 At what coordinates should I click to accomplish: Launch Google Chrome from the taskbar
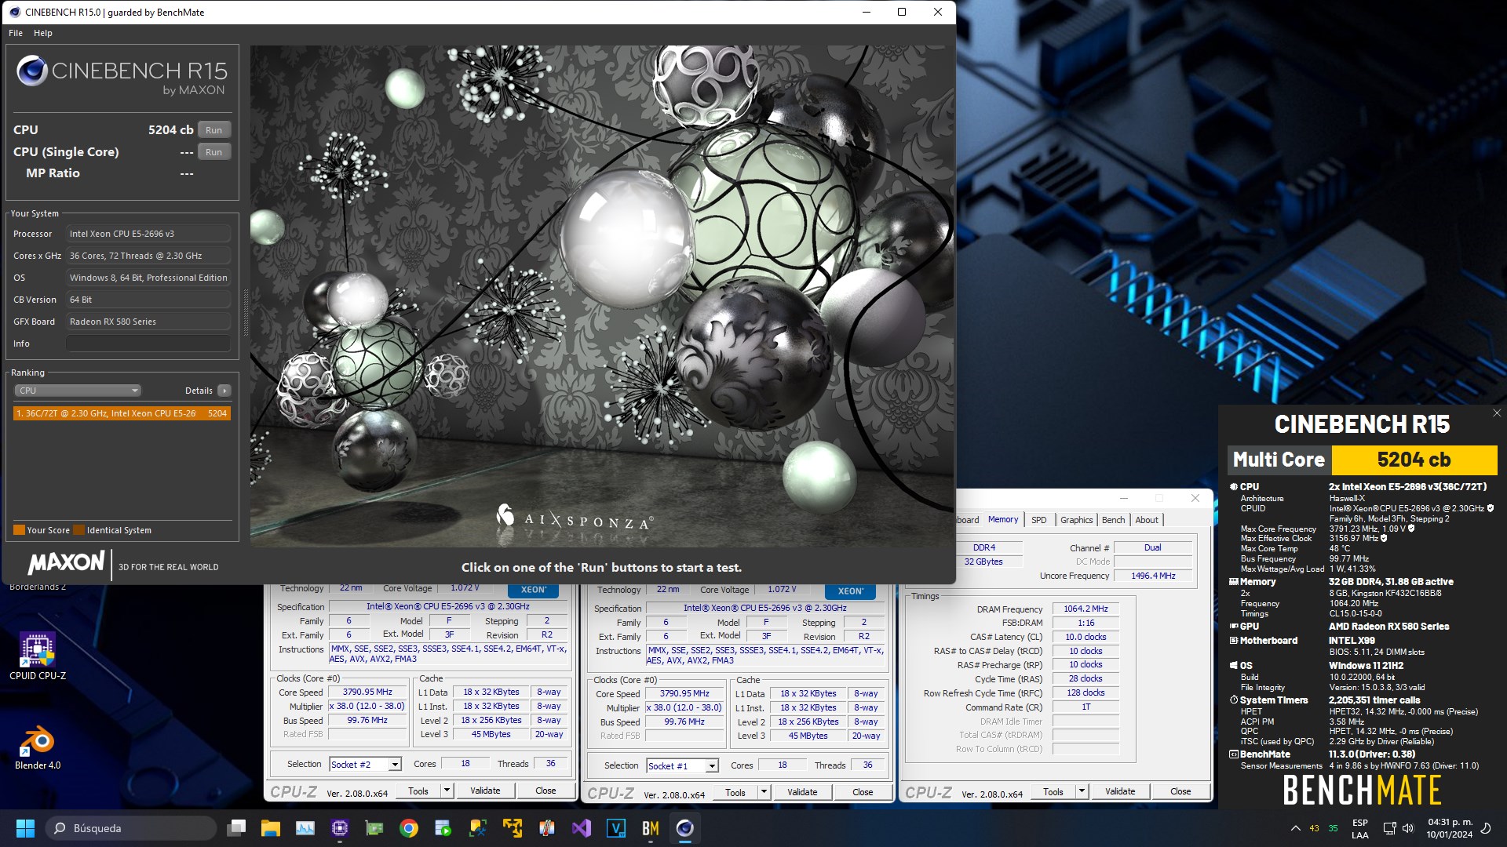pyautogui.click(x=409, y=828)
